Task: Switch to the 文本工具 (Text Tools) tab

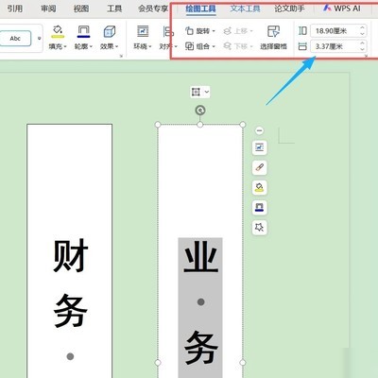Action: (x=245, y=9)
